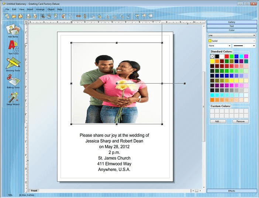Click the bottom-center selection handle of photo

coord(117,124)
